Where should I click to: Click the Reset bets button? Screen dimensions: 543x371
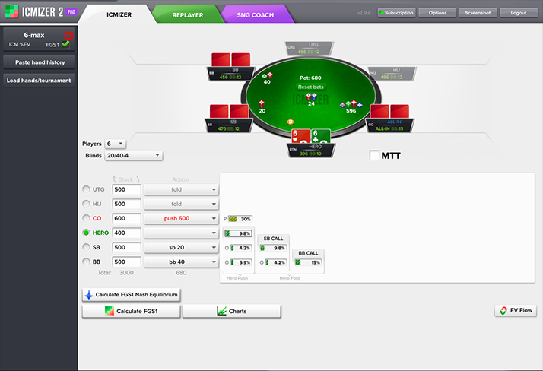click(x=310, y=87)
